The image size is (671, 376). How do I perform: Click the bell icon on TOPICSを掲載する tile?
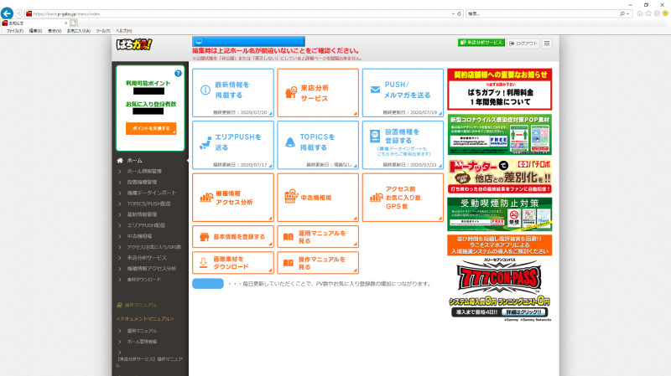coord(289,141)
